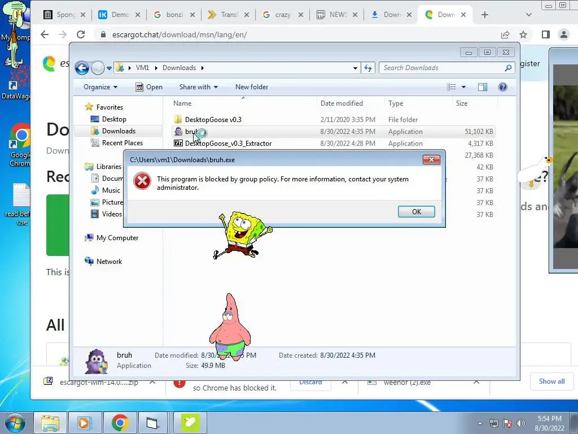578x434 pixels.
Task: Switch to the Demo browser tab
Action: (x=120, y=15)
